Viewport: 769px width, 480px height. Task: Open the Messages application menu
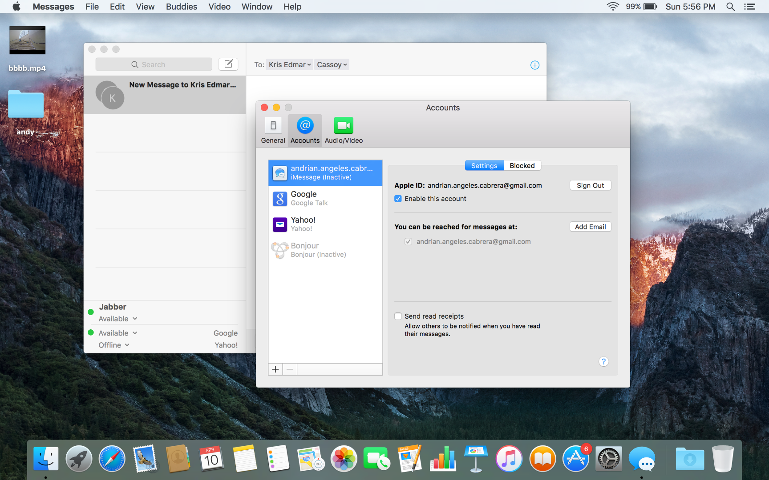(x=53, y=7)
